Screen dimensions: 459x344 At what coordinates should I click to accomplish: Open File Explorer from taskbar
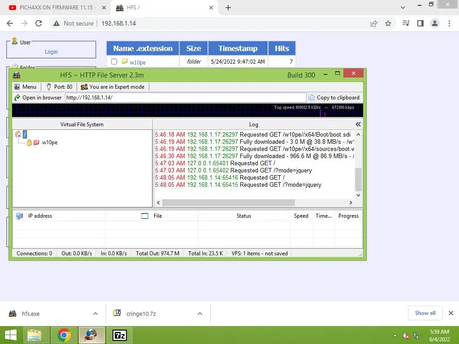[34, 335]
